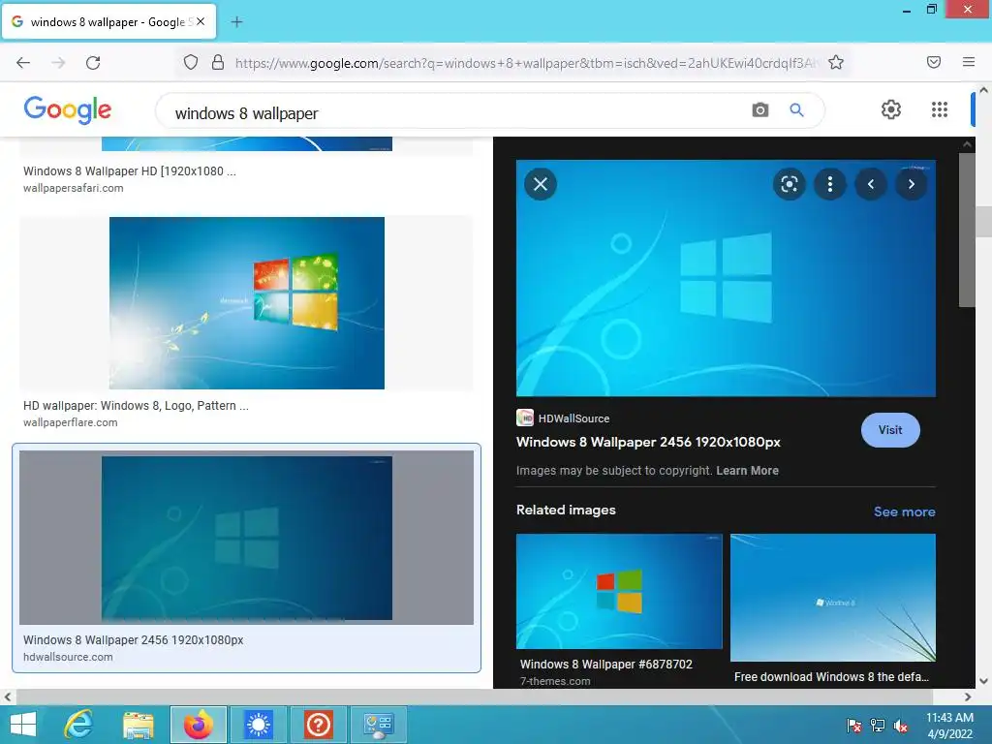Bookmark this page with the star icon
This screenshot has height=744, width=992.
pos(836,62)
